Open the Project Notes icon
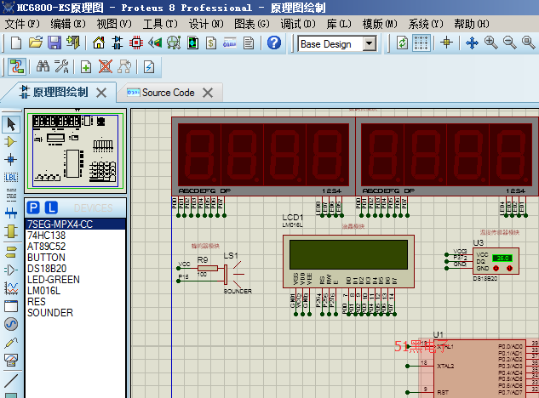 249,43
